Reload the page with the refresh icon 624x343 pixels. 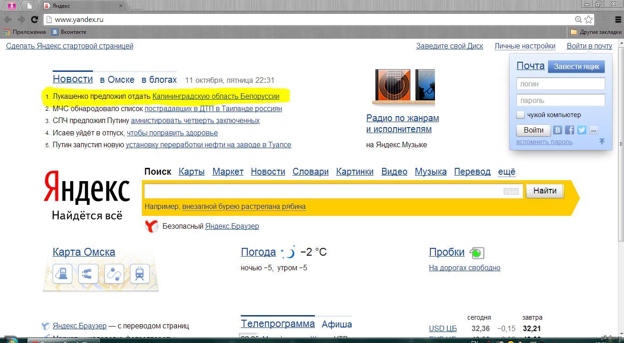[x=34, y=20]
